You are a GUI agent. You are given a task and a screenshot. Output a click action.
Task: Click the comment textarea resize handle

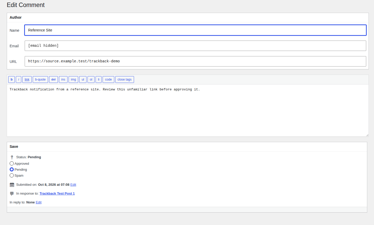(367, 135)
